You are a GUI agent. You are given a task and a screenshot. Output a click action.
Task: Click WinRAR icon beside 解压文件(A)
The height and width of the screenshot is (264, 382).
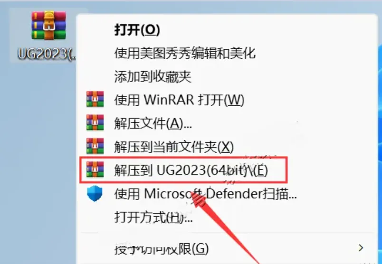tap(95, 122)
